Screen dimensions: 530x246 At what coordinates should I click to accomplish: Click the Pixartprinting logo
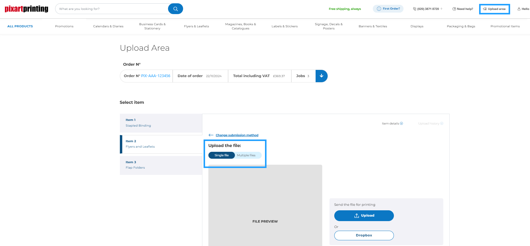[x=26, y=9]
